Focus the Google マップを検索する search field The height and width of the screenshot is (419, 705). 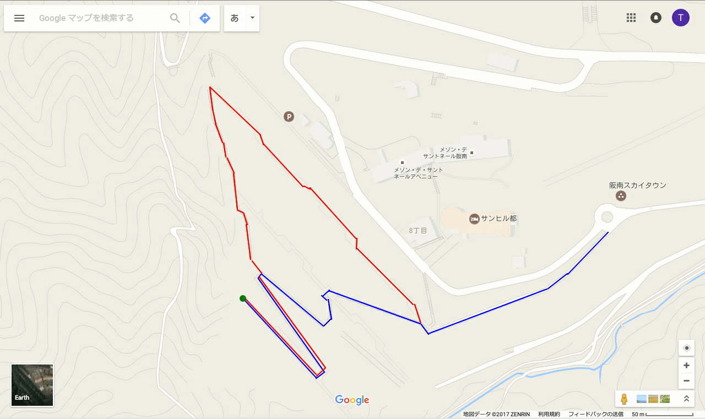click(x=102, y=18)
